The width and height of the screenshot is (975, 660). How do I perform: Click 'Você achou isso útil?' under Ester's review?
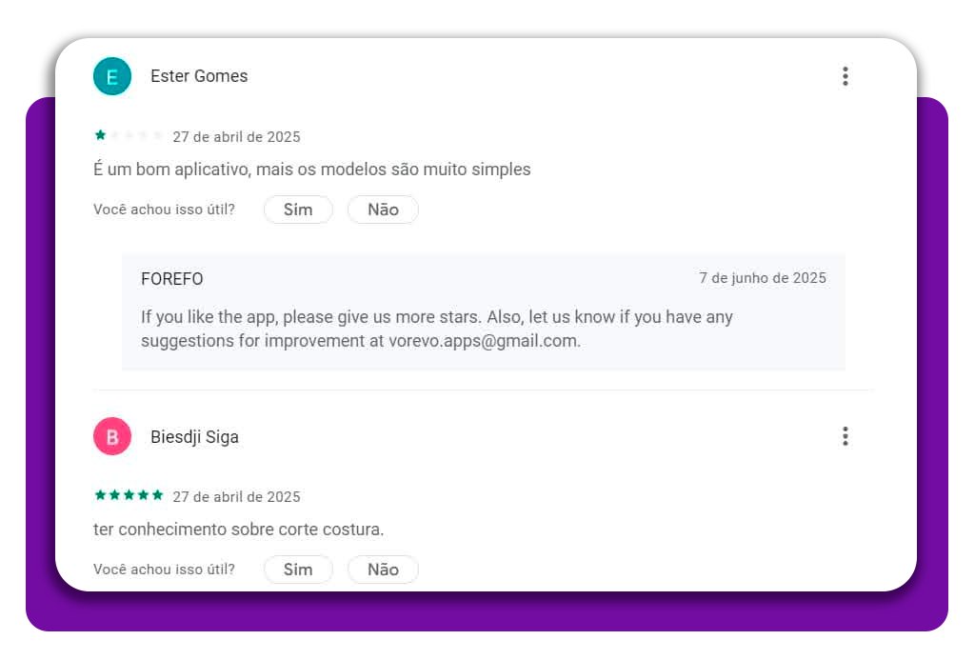click(x=164, y=210)
